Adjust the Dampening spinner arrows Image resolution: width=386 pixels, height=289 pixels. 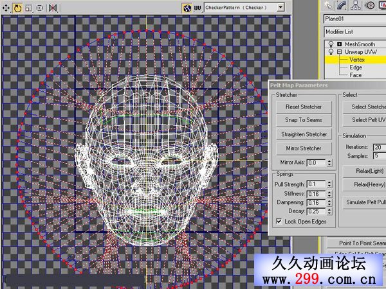(329, 203)
